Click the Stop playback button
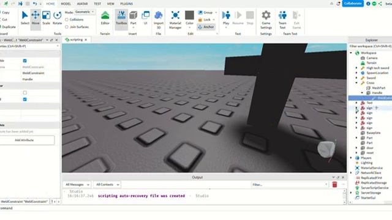 pos(250,18)
